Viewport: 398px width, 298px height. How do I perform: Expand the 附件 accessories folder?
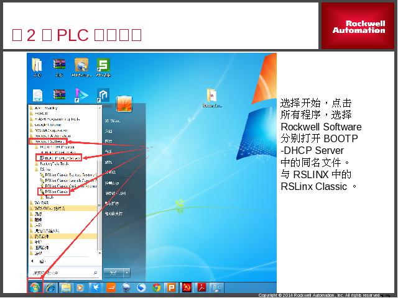pyautogui.click(x=36, y=219)
